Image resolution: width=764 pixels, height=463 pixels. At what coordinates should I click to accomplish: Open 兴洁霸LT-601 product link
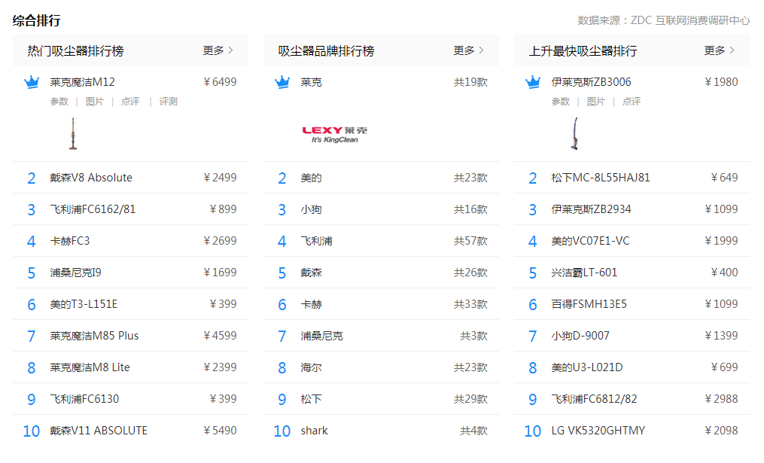click(584, 273)
